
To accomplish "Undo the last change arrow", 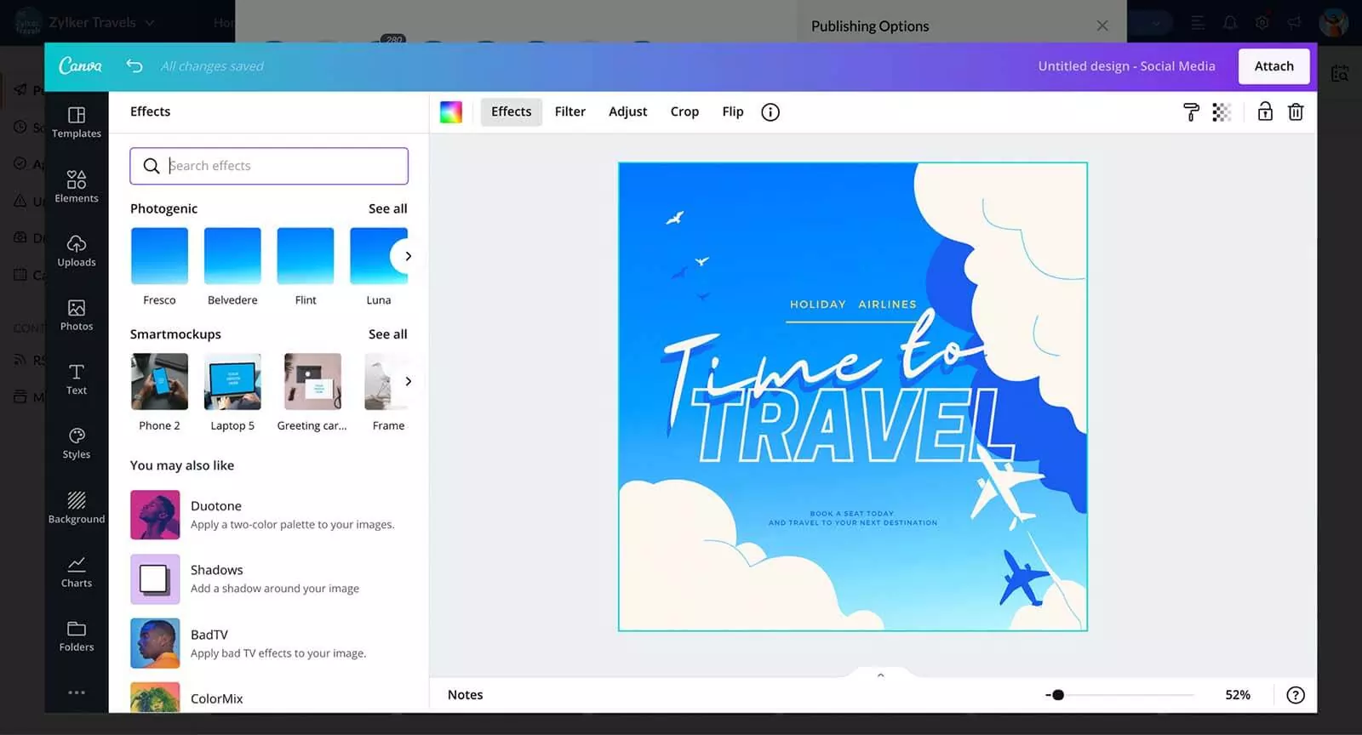I will click(134, 66).
